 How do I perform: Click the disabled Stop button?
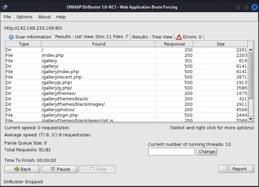(x=98, y=169)
